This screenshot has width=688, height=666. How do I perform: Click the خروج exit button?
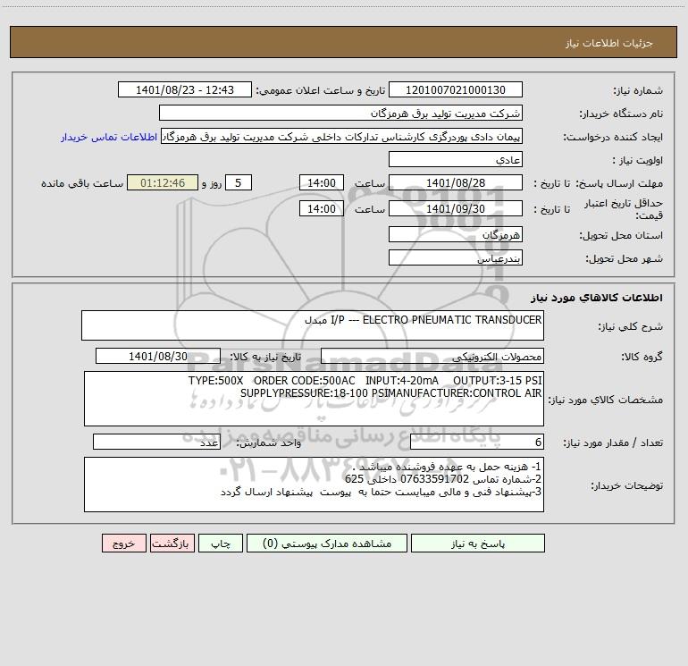[123, 543]
